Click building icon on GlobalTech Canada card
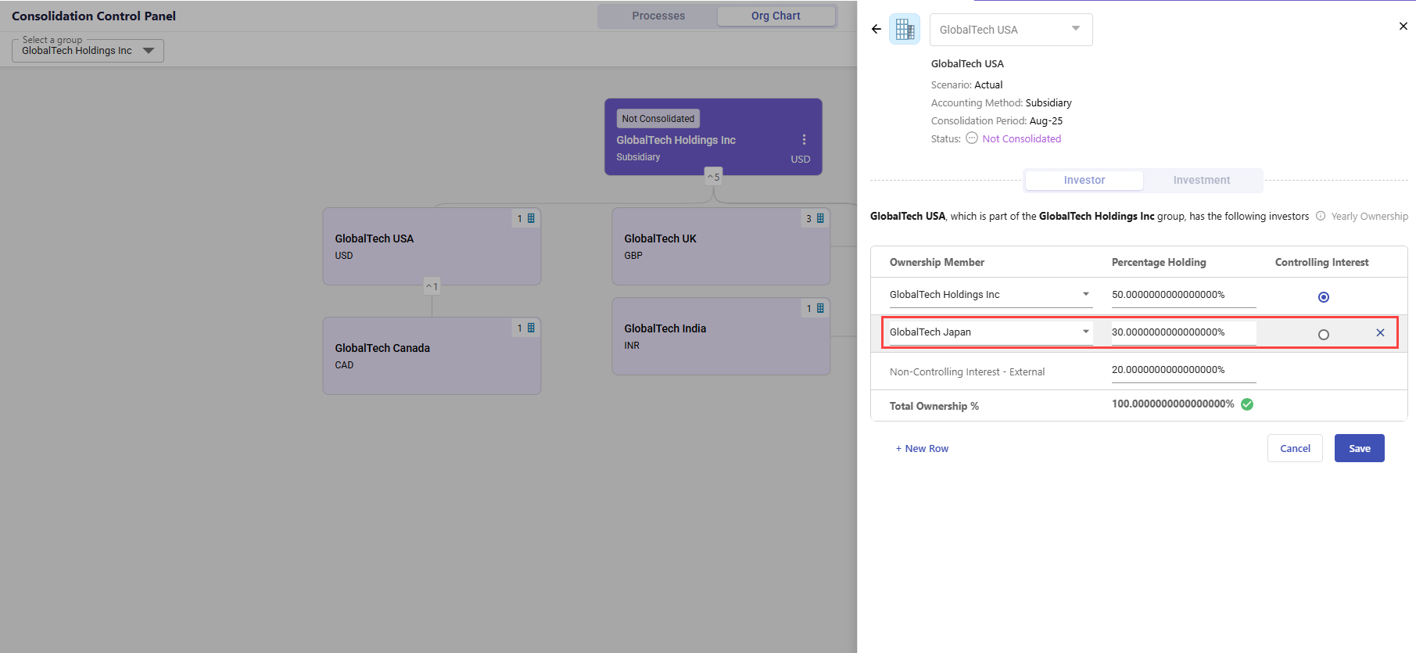 click(x=531, y=328)
